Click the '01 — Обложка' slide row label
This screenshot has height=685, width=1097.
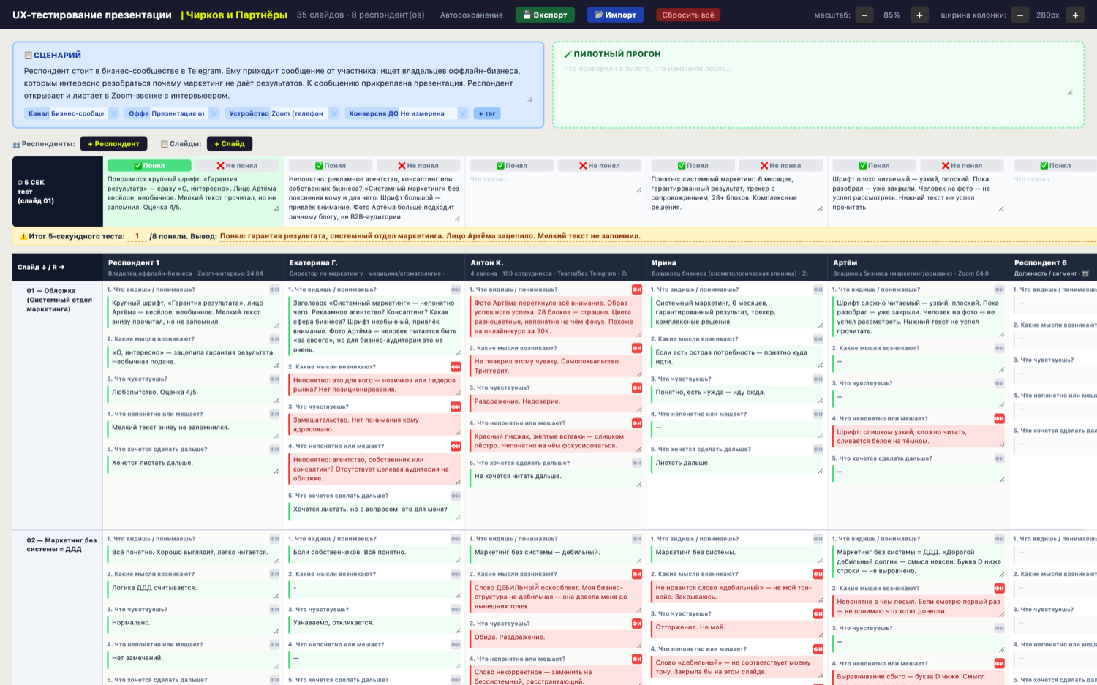pos(59,300)
